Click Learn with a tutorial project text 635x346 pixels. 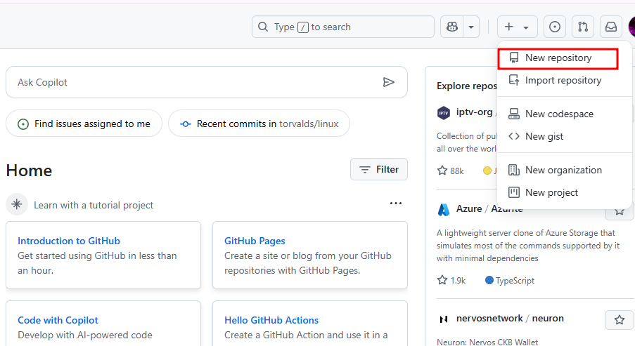click(x=94, y=206)
